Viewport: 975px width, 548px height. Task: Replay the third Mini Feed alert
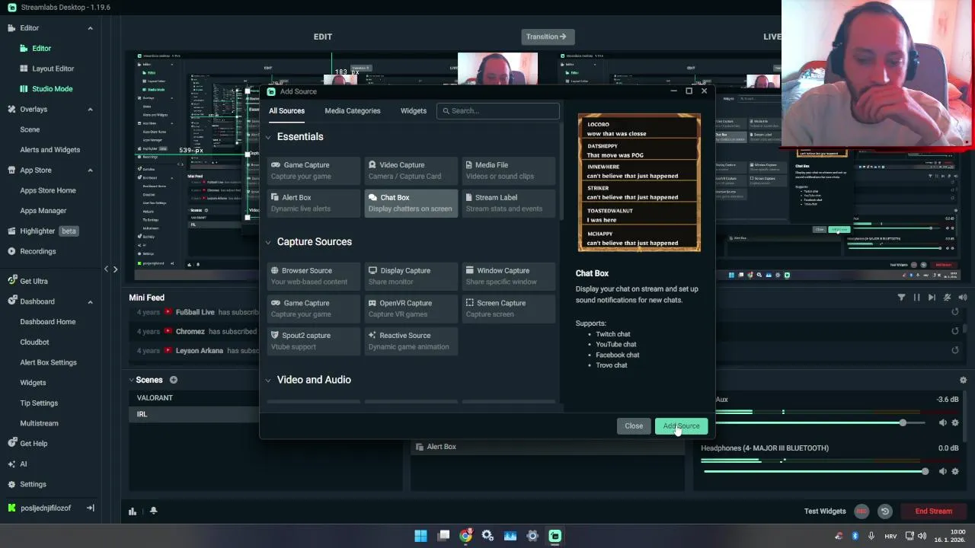[955, 350]
